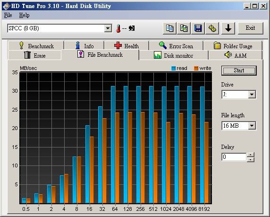Click the Start benchmark button
The width and height of the screenshot is (270, 217).
point(239,70)
